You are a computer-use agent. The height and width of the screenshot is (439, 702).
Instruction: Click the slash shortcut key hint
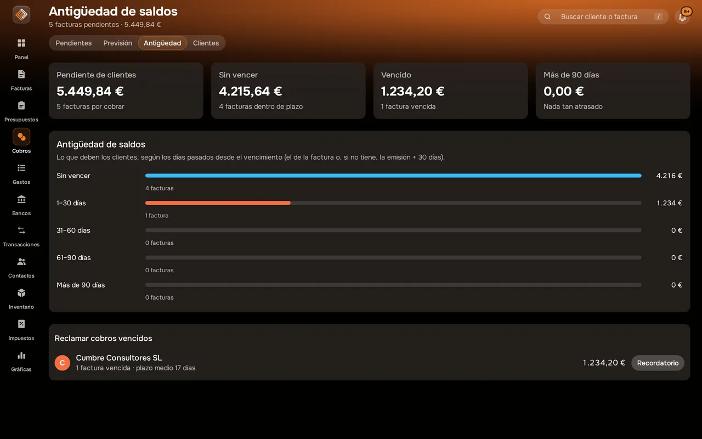pos(658,16)
